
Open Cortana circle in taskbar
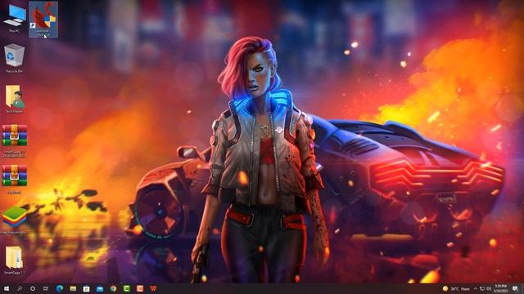[x=33, y=288]
